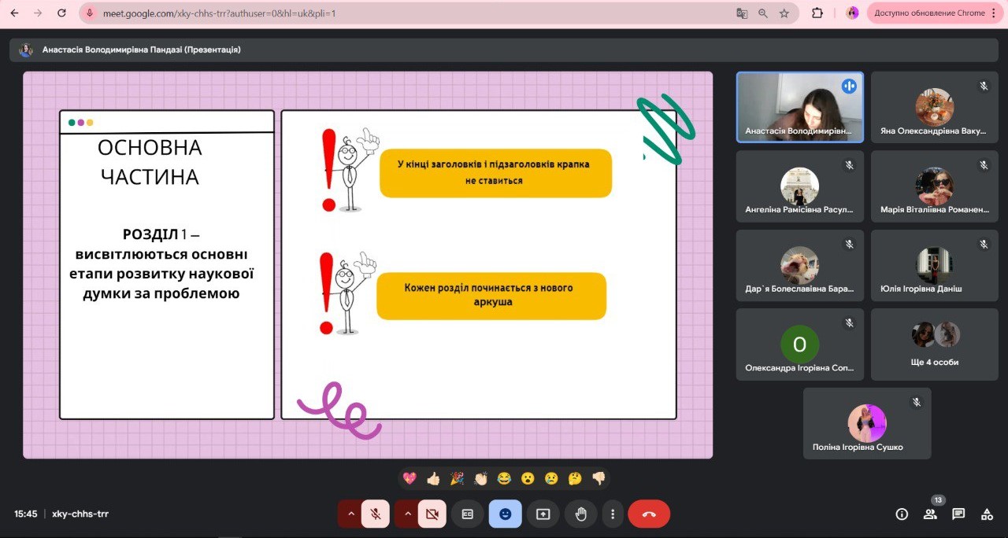The width and height of the screenshot is (1008, 538).
Task: Show the participants list icon
Action: click(x=930, y=514)
